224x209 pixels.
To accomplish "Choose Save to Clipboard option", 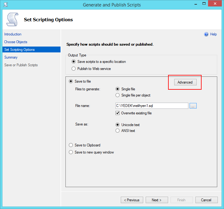I will coord(71,145).
